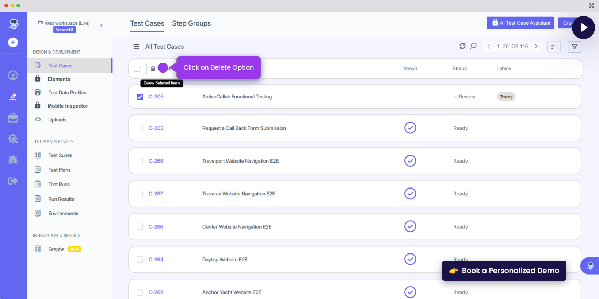Viewport: 599px width, 299px height.
Task: Open test case link C-269
Action: point(156,161)
